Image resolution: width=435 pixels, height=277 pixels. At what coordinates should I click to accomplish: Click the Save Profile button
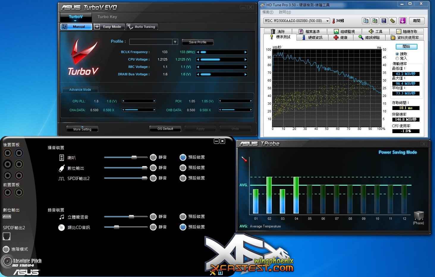click(x=197, y=42)
